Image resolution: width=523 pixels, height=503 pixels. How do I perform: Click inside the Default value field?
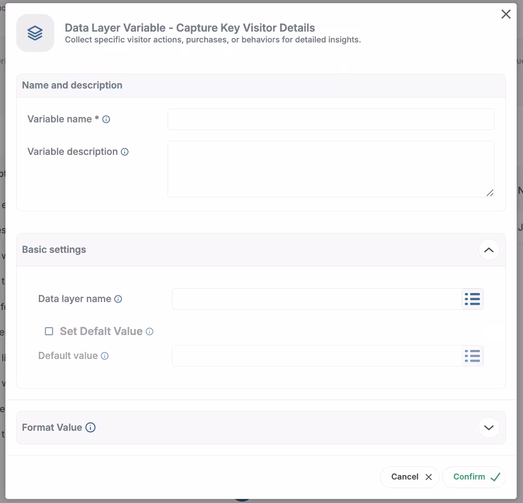[x=316, y=356]
